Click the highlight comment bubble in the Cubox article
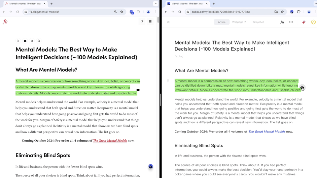Viewport: 317px width, 178px height. pos(302,88)
